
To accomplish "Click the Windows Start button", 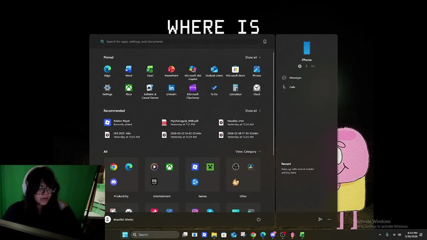I will (x=125, y=235).
